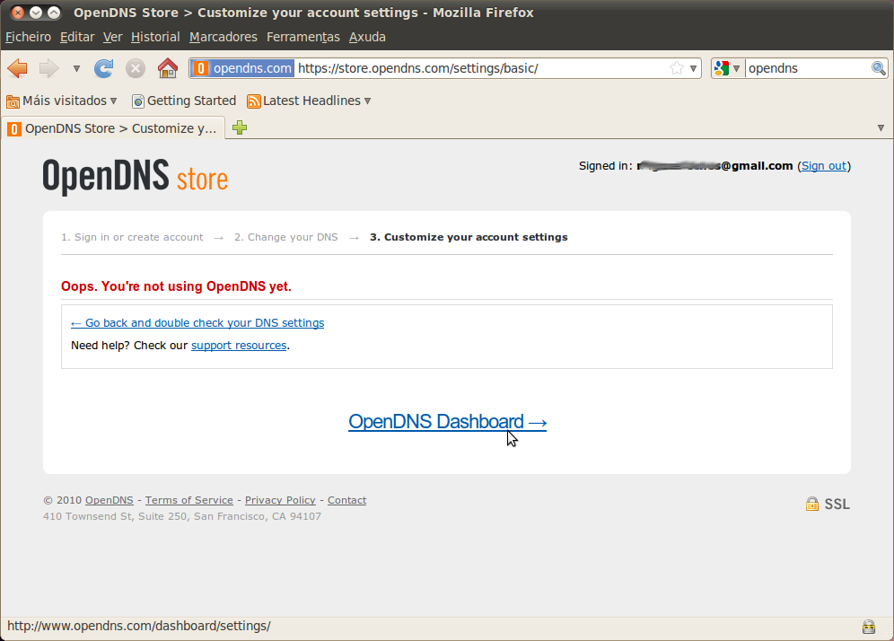Open the Ficheiro menu

click(28, 37)
